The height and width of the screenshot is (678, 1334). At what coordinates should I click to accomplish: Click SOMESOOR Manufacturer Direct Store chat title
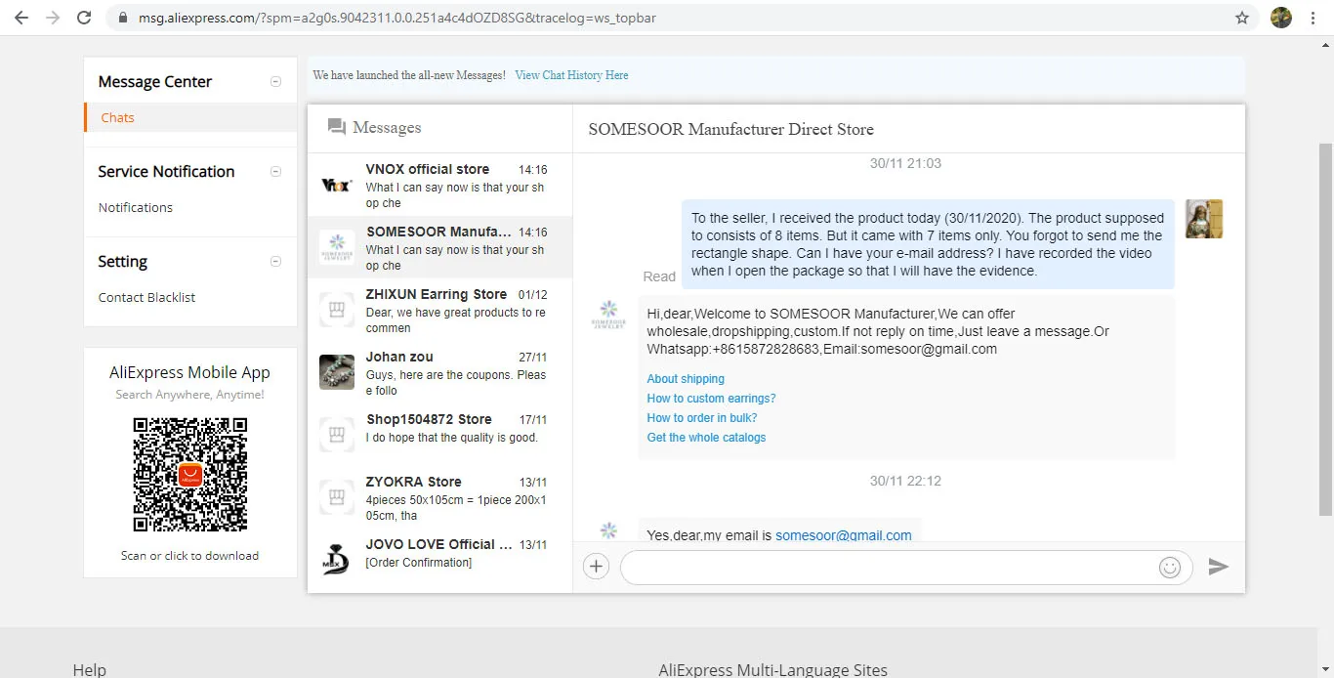(730, 129)
